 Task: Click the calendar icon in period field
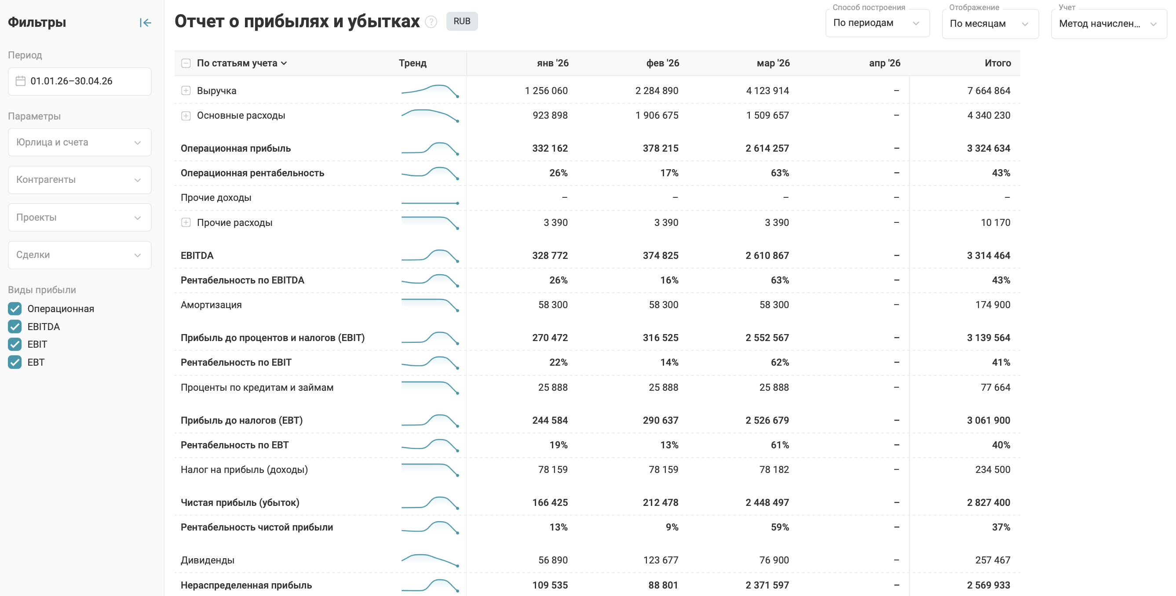[21, 81]
